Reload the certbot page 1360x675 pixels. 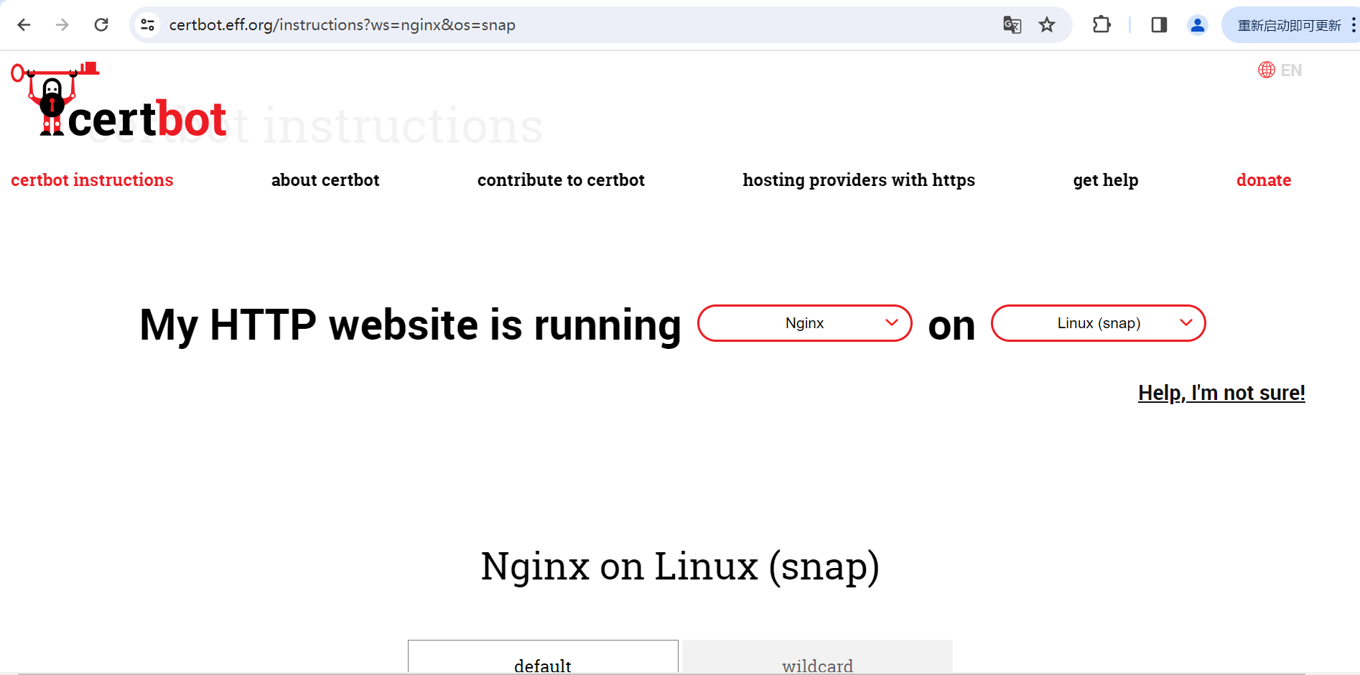(x=101, y=25)
